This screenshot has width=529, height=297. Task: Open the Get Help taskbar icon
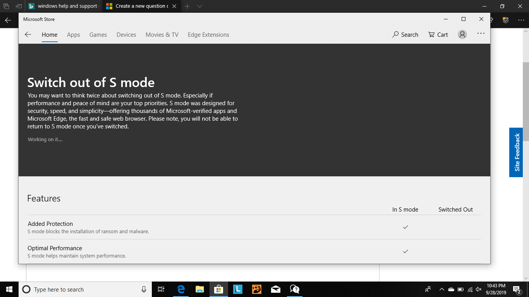tap(294, 289)
